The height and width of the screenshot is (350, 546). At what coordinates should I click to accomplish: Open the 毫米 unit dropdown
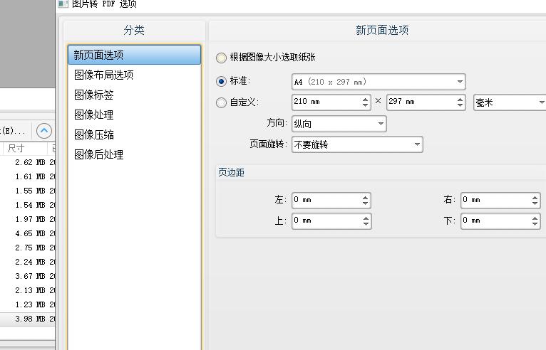(509, 102)
